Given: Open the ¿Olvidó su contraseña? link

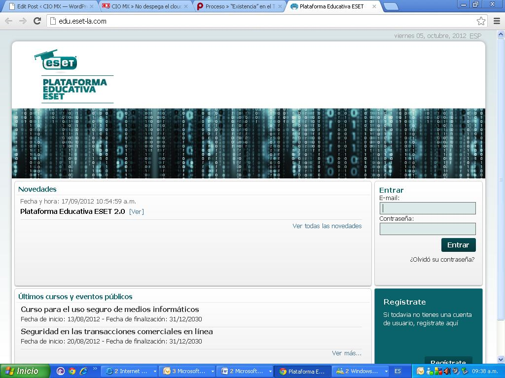Looking at the screenshot, I should (442, 260).
